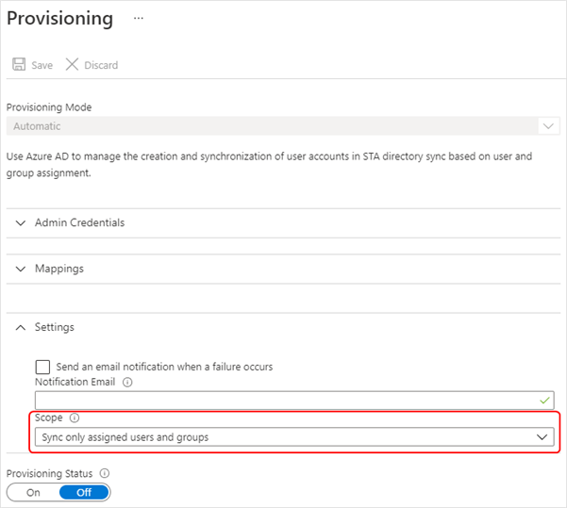This screenshot has width=567, height=508.
Task: Click info icon next to Notification Email
Action: point(127,383)
